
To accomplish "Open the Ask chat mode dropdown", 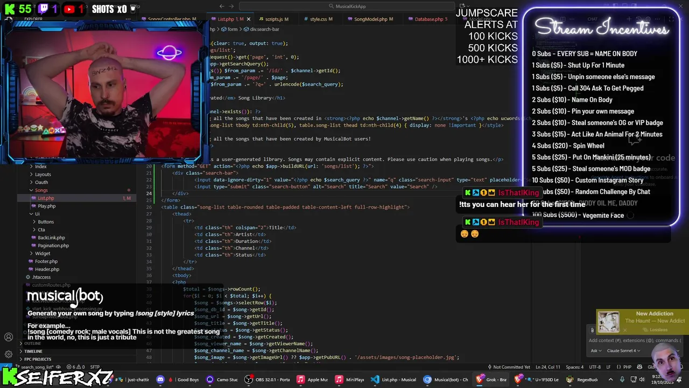I will click(x=595, y=351).
